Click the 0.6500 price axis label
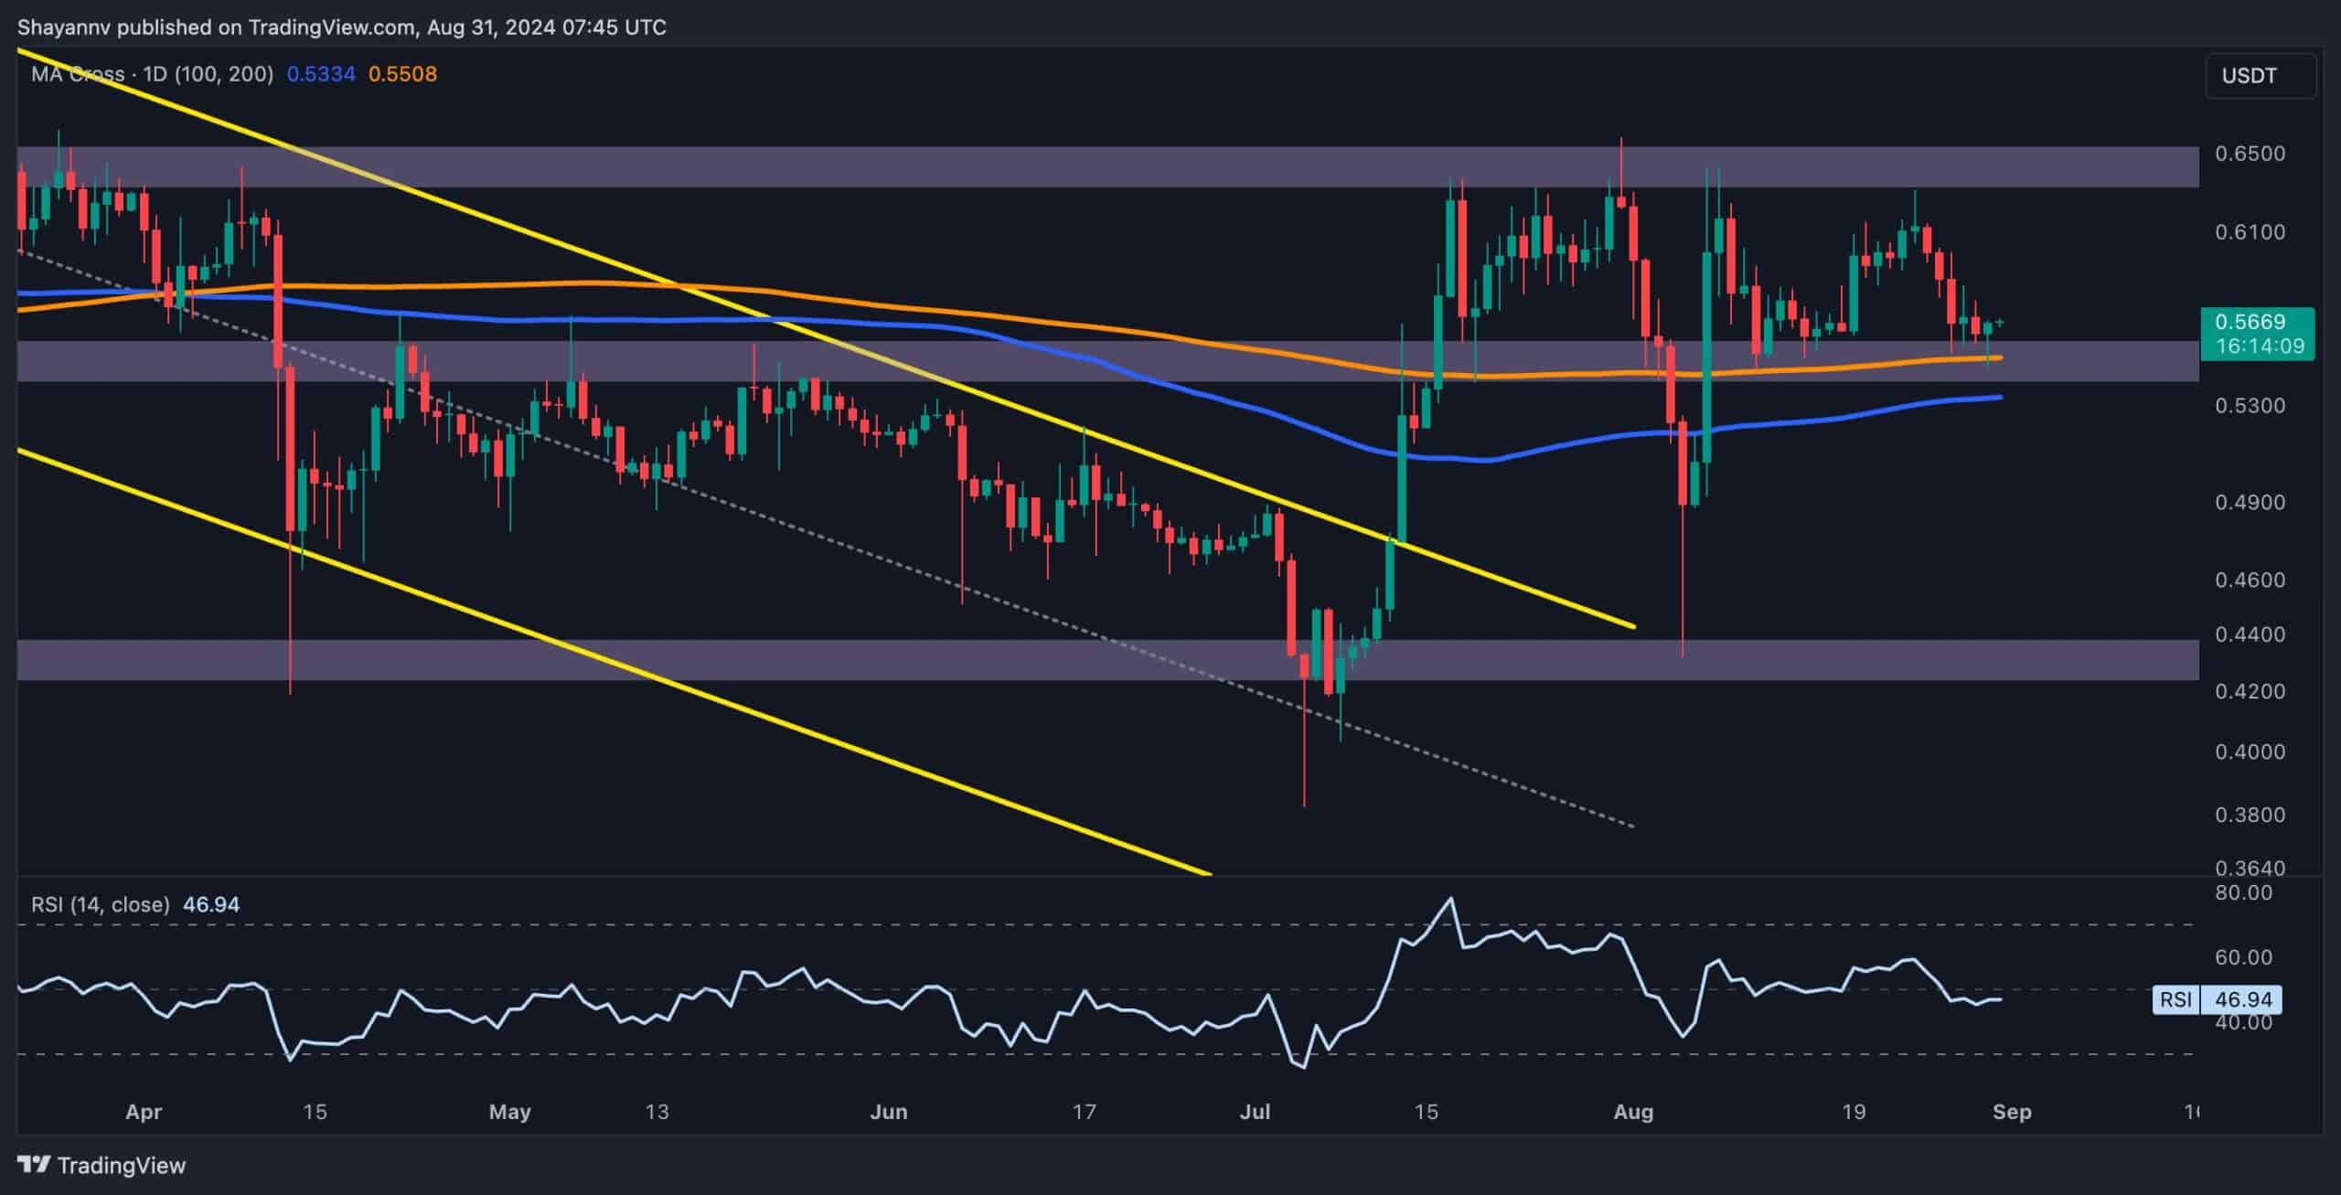This screenshot has height=1195, width=2341. 2250,154
